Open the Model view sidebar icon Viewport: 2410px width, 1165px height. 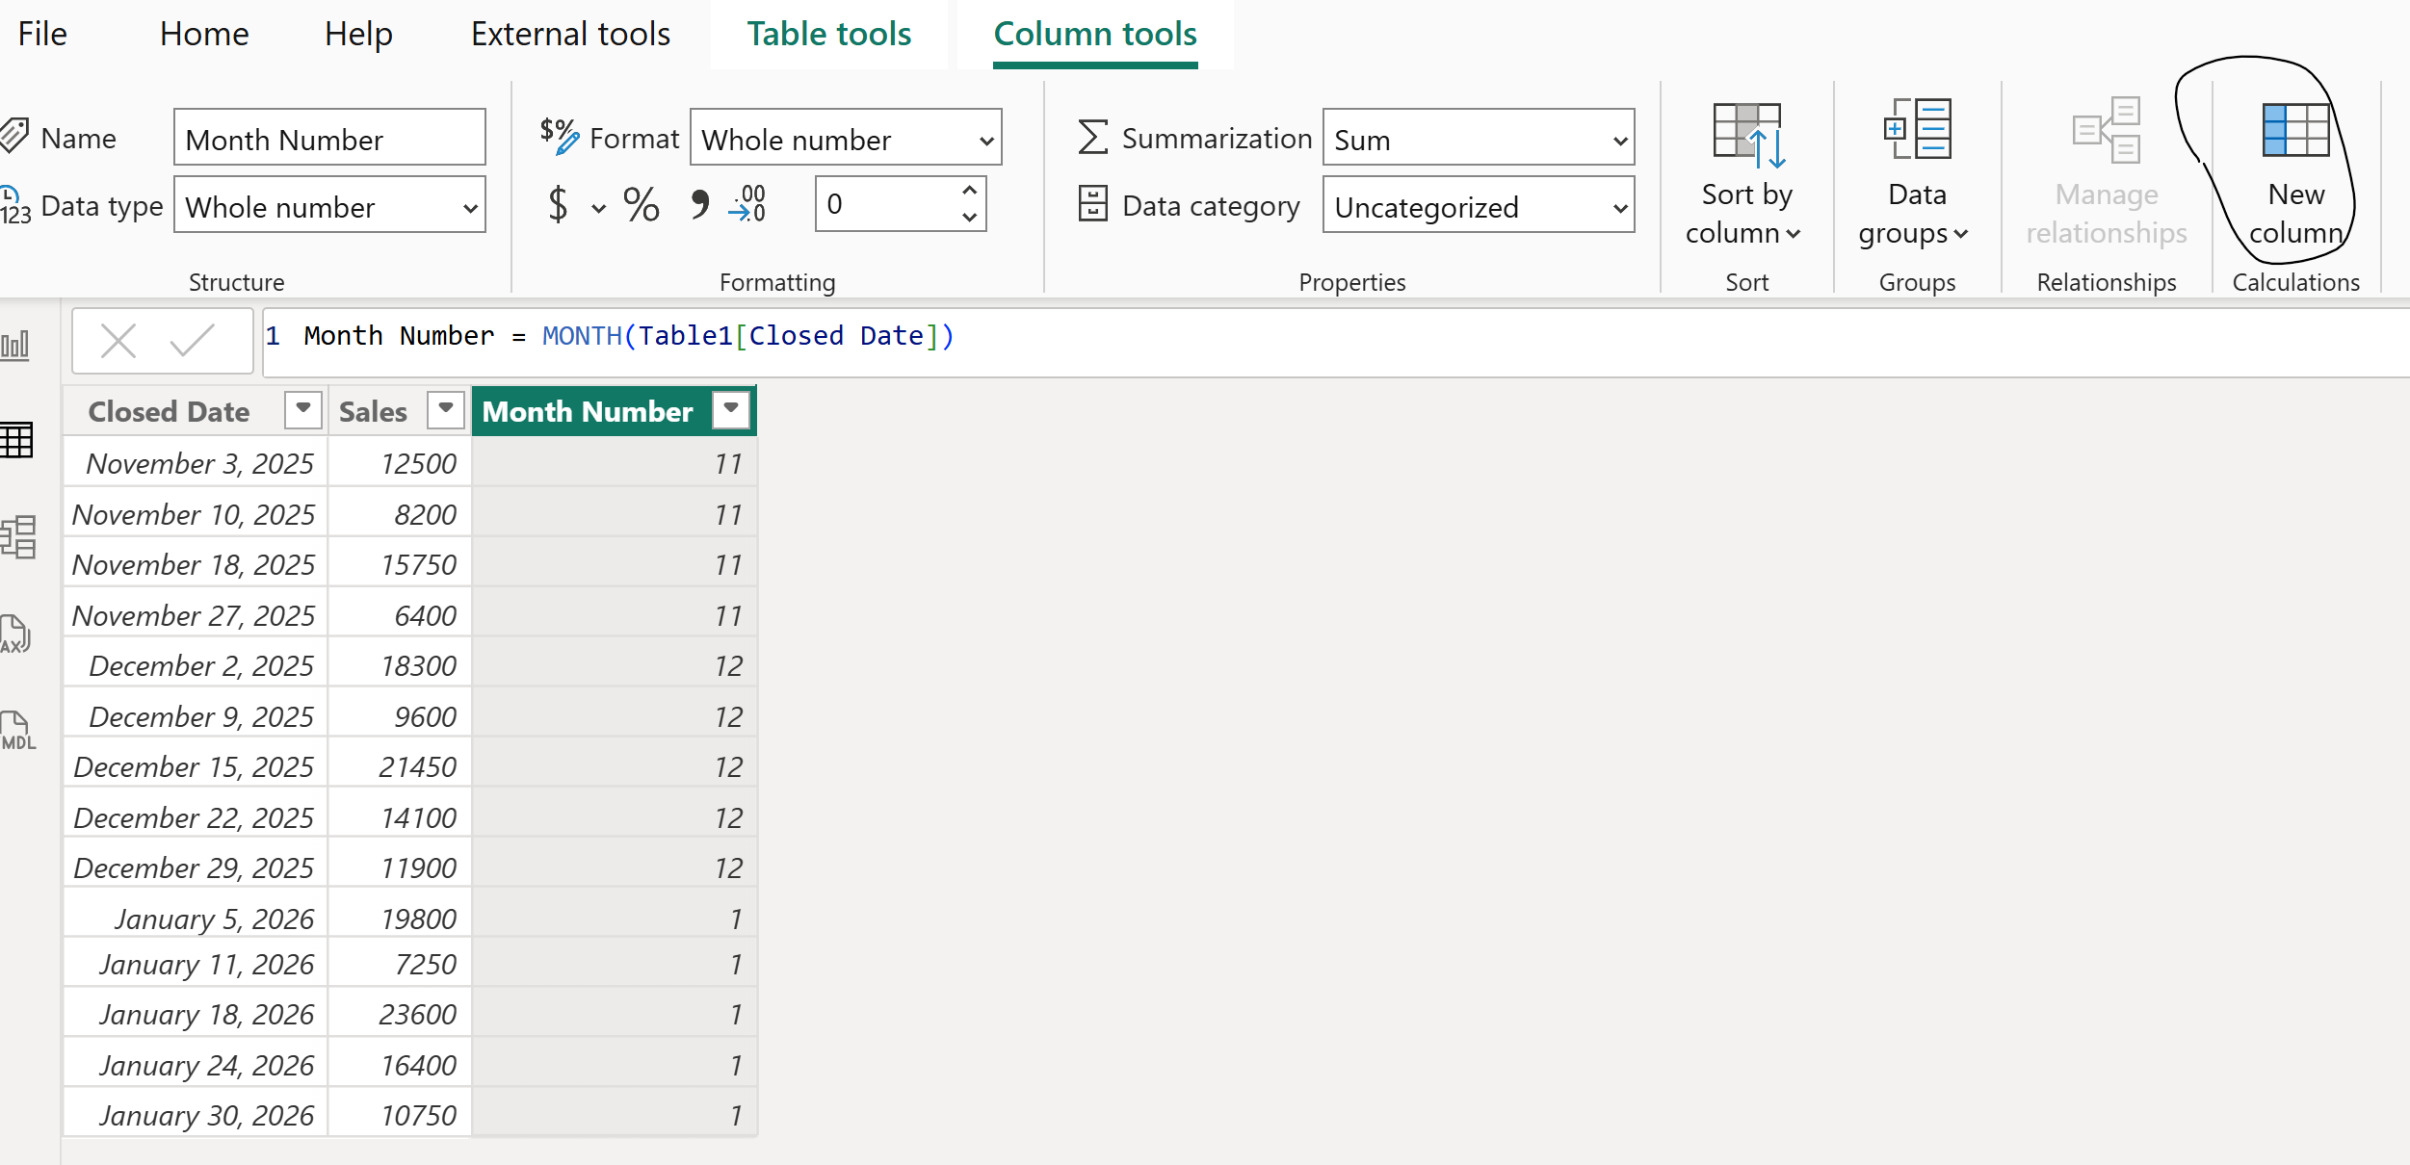tap(18, 537)
